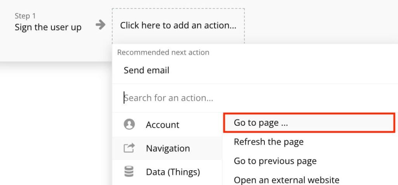The height and width of the screenshot is (185, 398).
Task: Select the Navigation action category
Action: pos(167,148)
